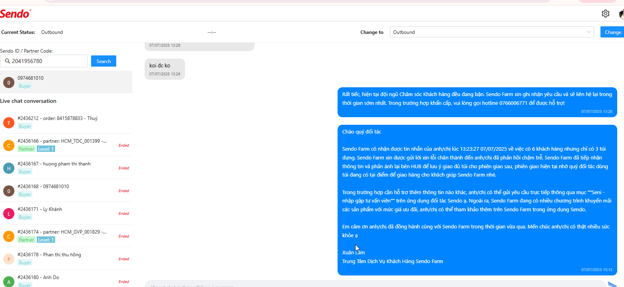Open conversation #2436180 - Anh Do

66,279
